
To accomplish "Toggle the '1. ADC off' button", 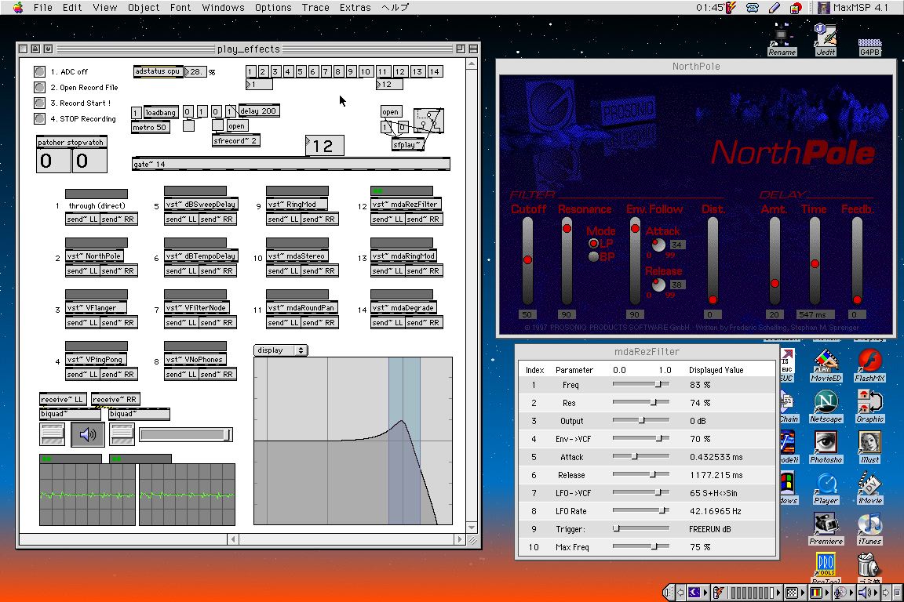I will [x=39, y=72].
